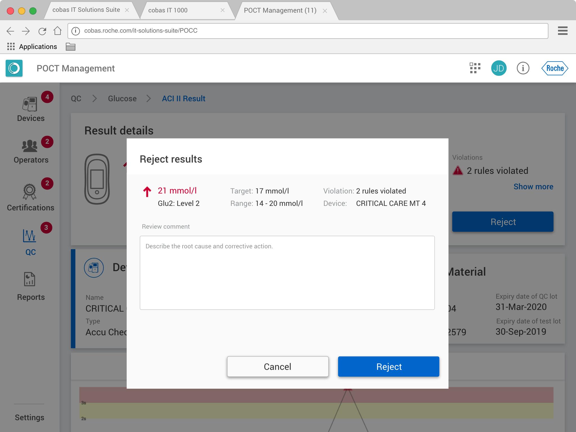Select the QC chart icon
Image resolution: width=576 pixels, height=432 pixels.
click(x=30, y=236)
